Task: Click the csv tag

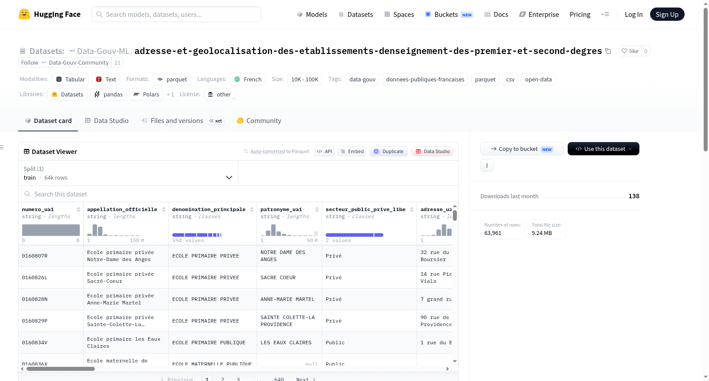Action: tap(510, 79)
